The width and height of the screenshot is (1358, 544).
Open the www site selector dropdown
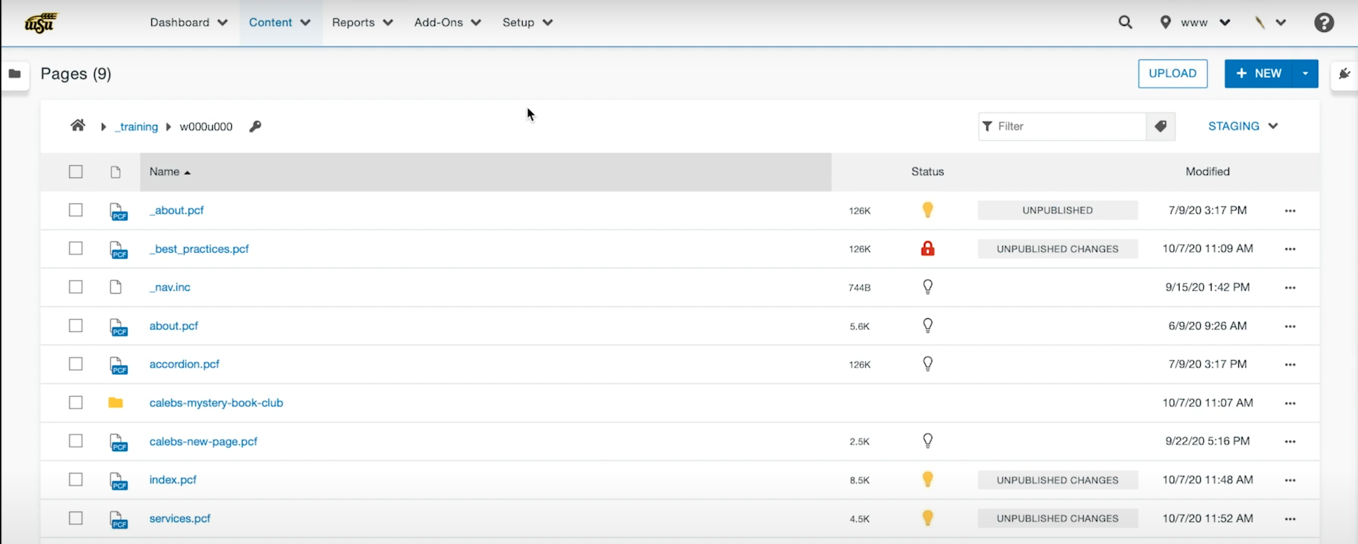[x=1195, y=23]
